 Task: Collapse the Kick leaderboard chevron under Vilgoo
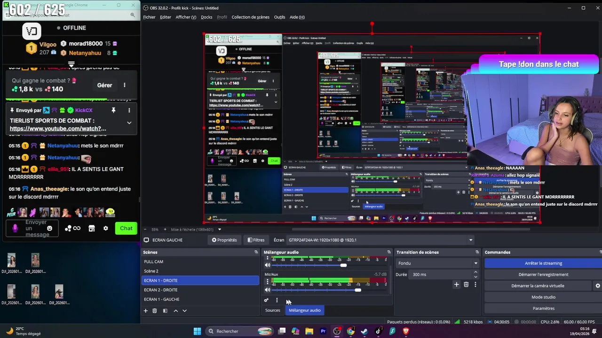click(x=71, y=64)
